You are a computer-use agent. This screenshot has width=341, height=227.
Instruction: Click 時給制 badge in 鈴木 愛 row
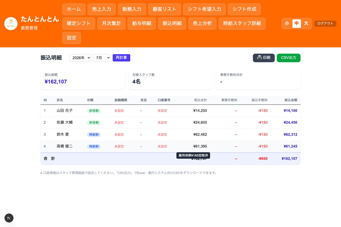[x=94, y=135]
